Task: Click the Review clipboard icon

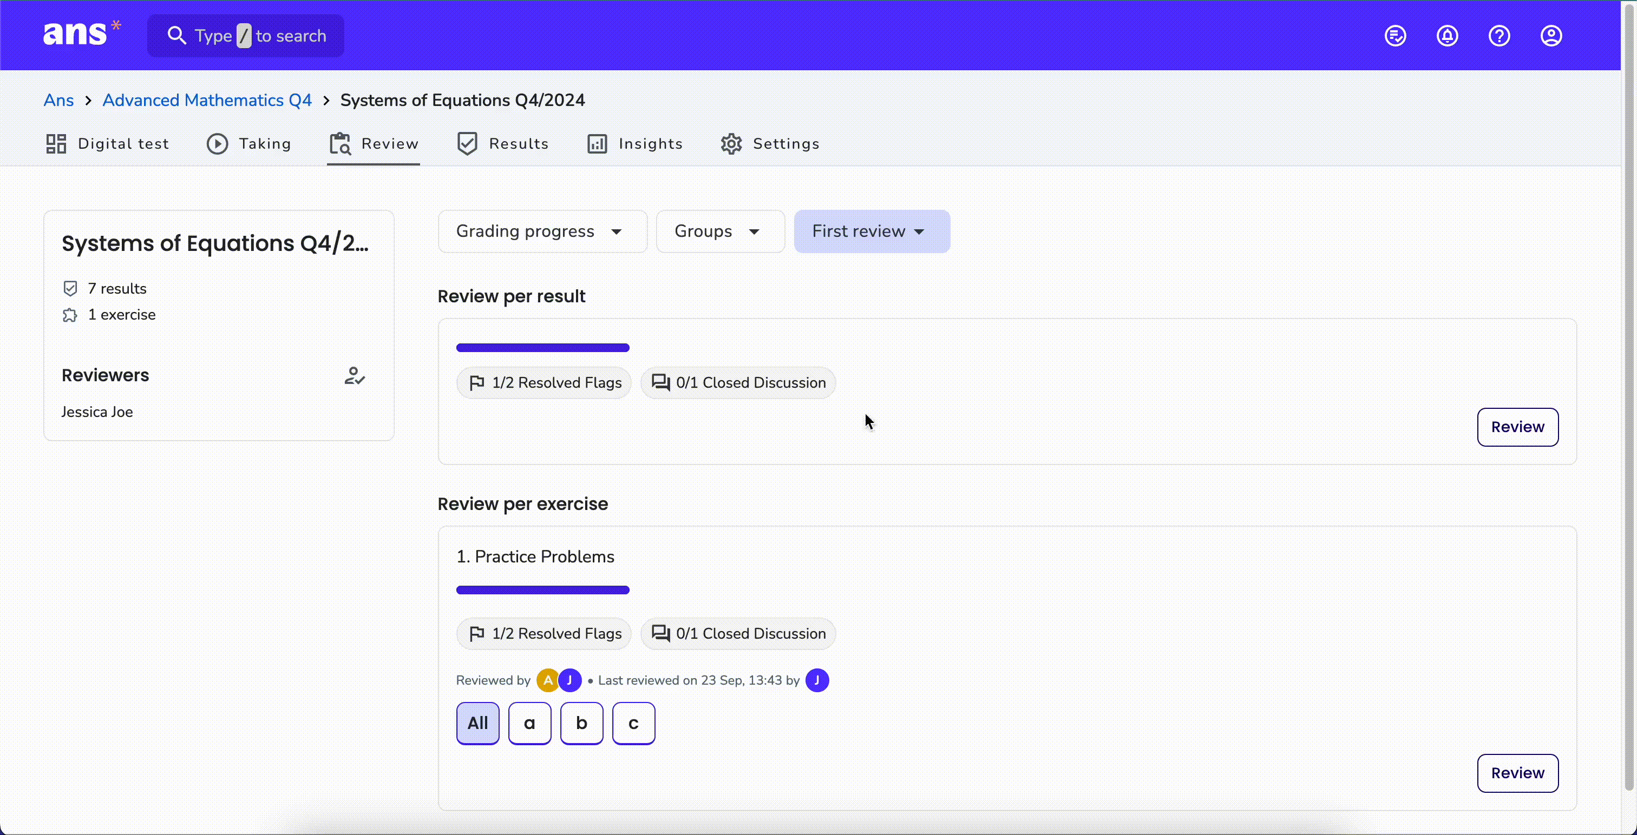Action: tap(340, 143)
